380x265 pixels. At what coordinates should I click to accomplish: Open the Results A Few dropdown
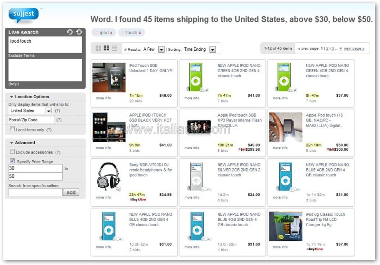pyautogui.click(x=161, y=49)
